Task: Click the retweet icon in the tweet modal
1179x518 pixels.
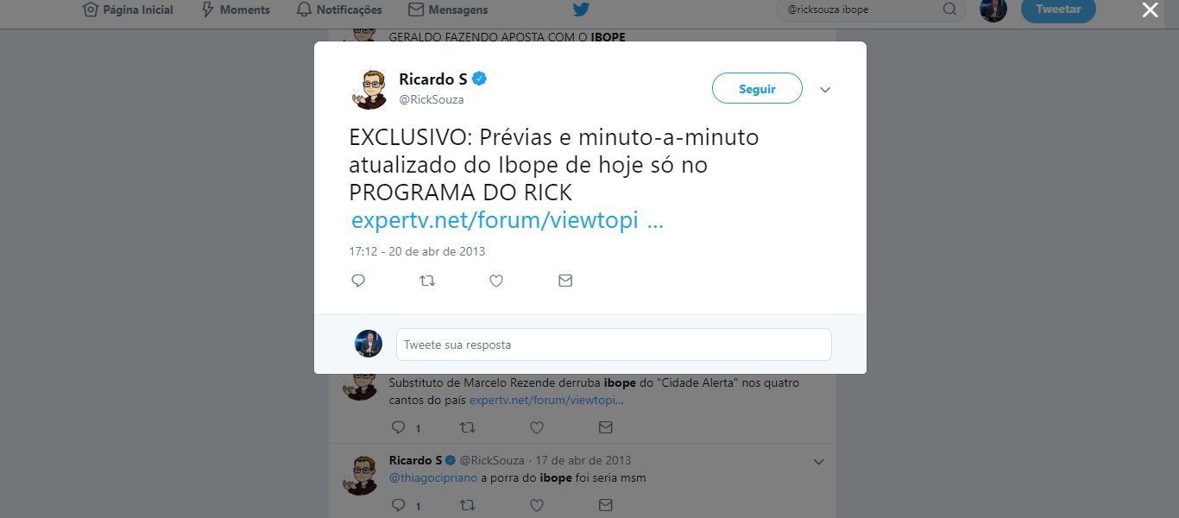Action: click(427, 281)
